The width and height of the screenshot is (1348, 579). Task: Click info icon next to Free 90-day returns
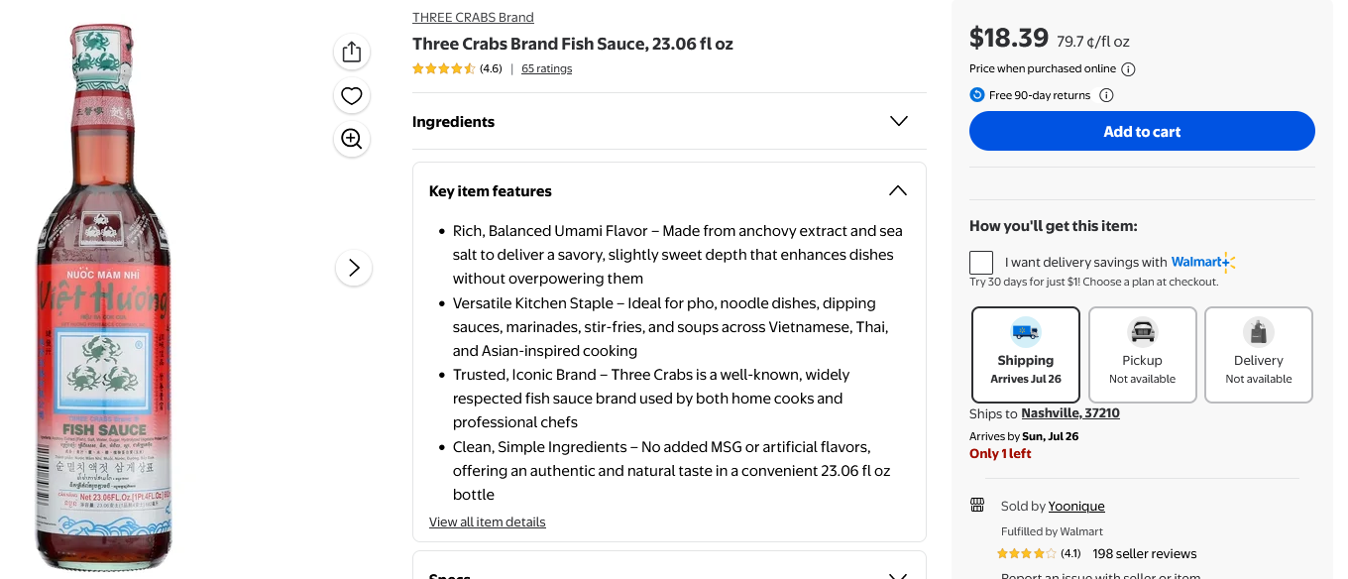click(1106, 95)
